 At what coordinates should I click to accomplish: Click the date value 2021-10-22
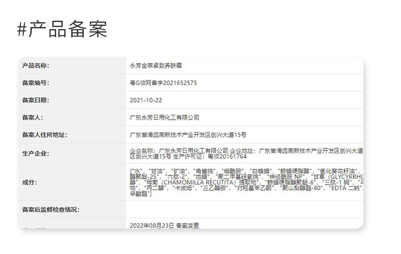(x=146, y=100)
